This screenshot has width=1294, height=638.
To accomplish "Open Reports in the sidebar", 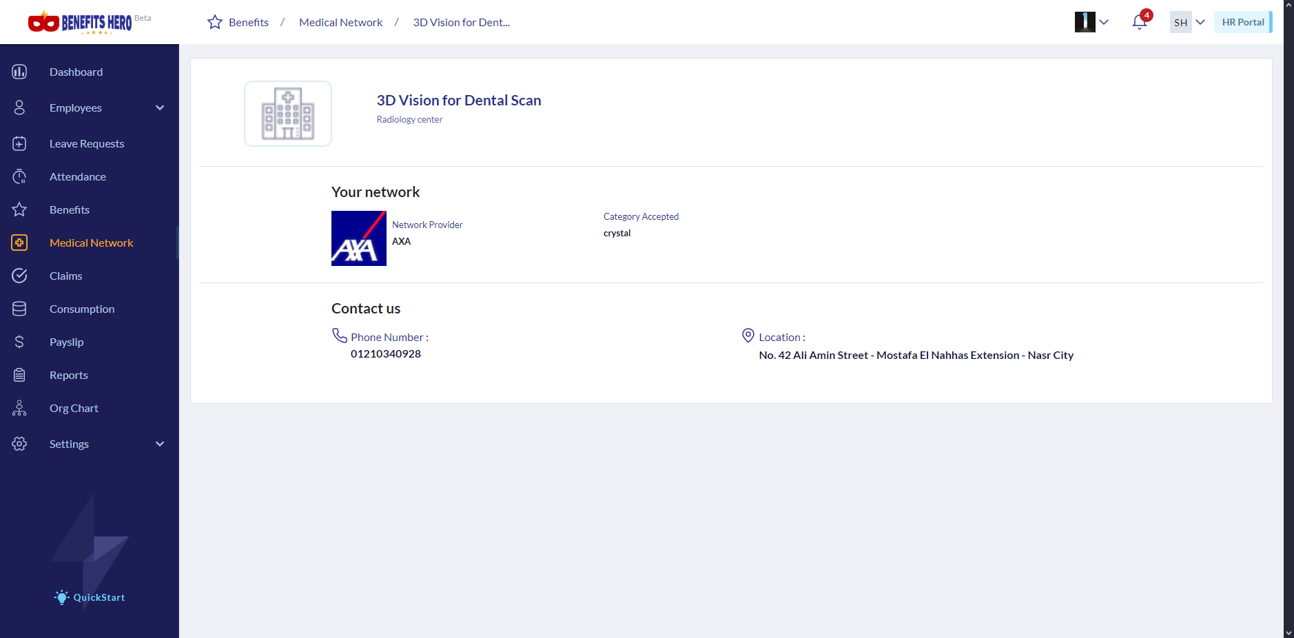I will point(68,375).
